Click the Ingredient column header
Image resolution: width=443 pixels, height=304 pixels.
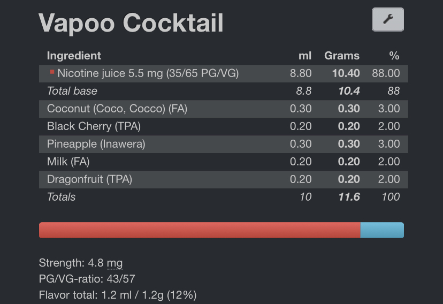74,56
